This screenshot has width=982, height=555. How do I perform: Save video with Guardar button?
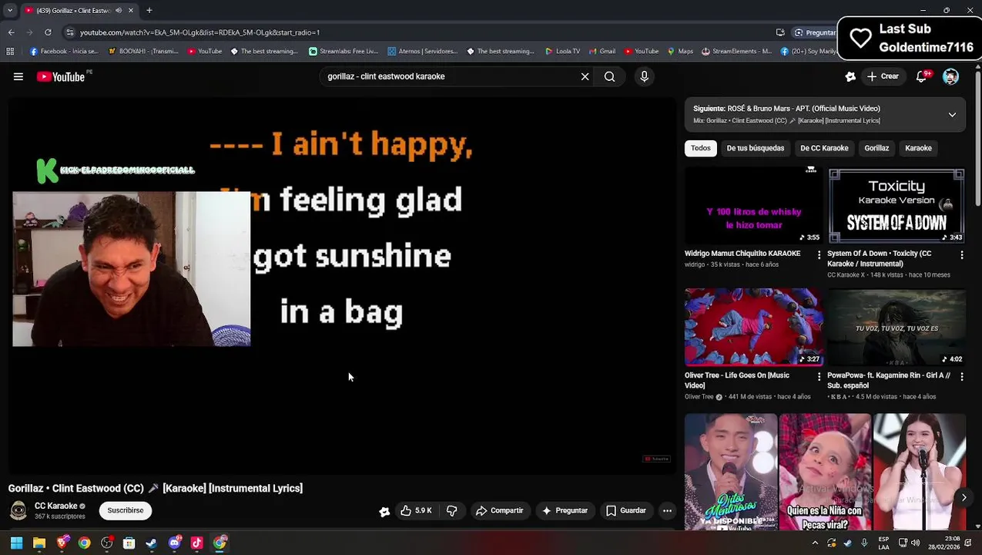pyautogui.click(x=626, y=510)
